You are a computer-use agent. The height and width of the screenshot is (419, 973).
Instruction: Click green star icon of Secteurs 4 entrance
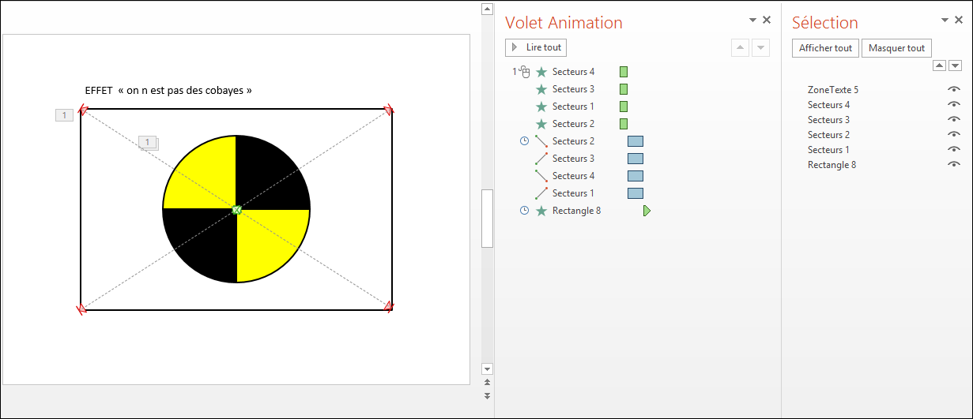tap(541, 72)
